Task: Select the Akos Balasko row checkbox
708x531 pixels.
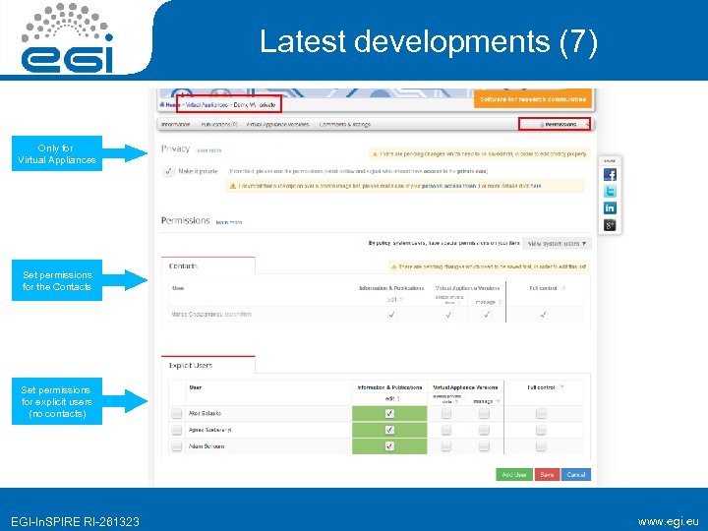Action: pos(177,414)
